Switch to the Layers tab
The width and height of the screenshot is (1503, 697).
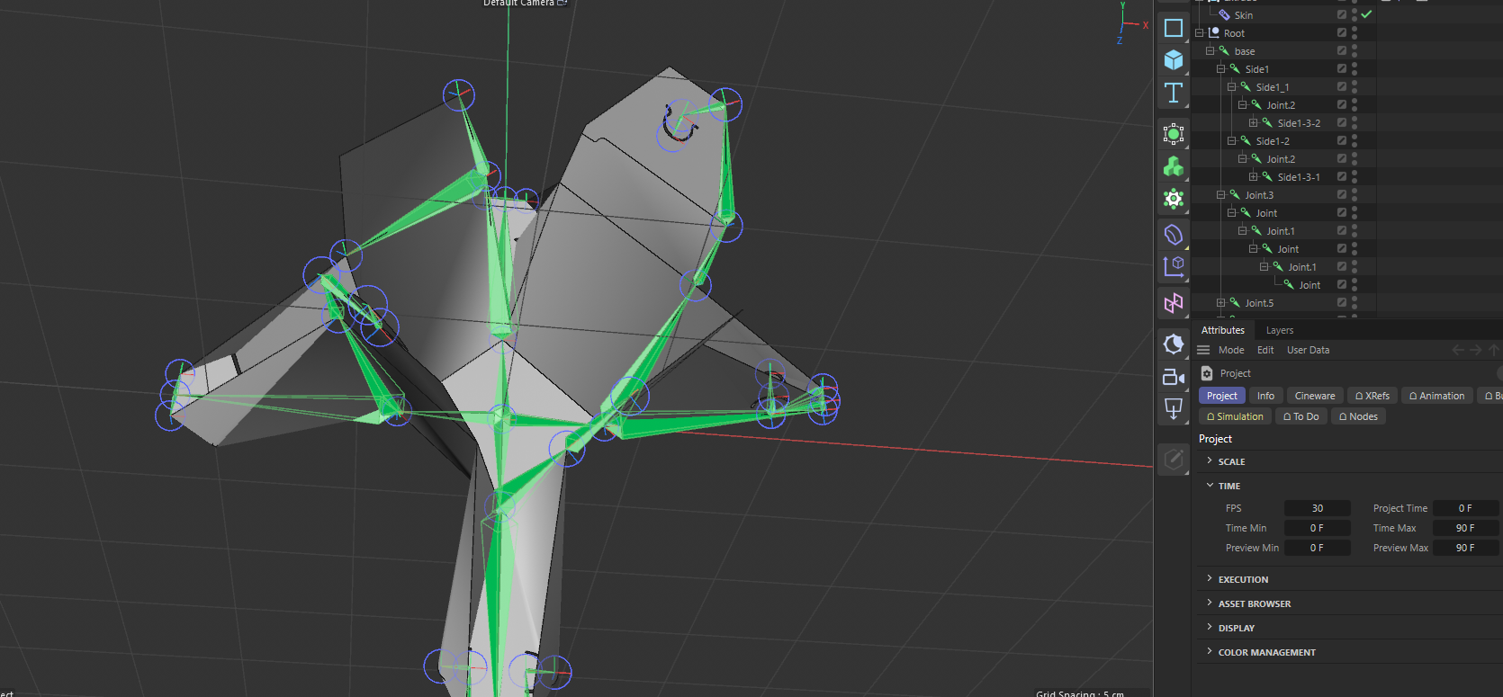pos(1280,331)
